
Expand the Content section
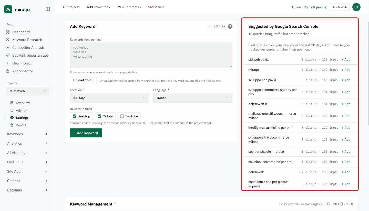pos(27,181)
